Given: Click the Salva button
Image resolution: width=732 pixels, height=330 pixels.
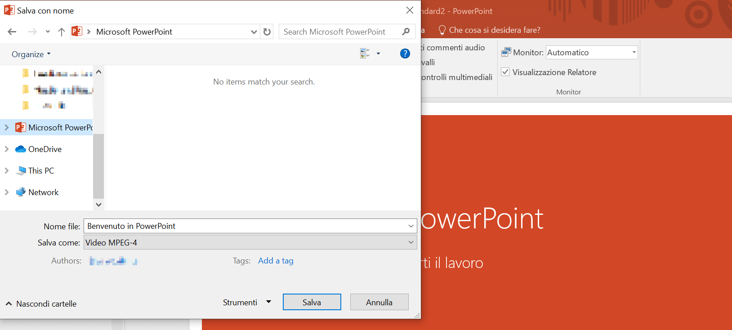Looking at the screenshot, I should [312, 302].
